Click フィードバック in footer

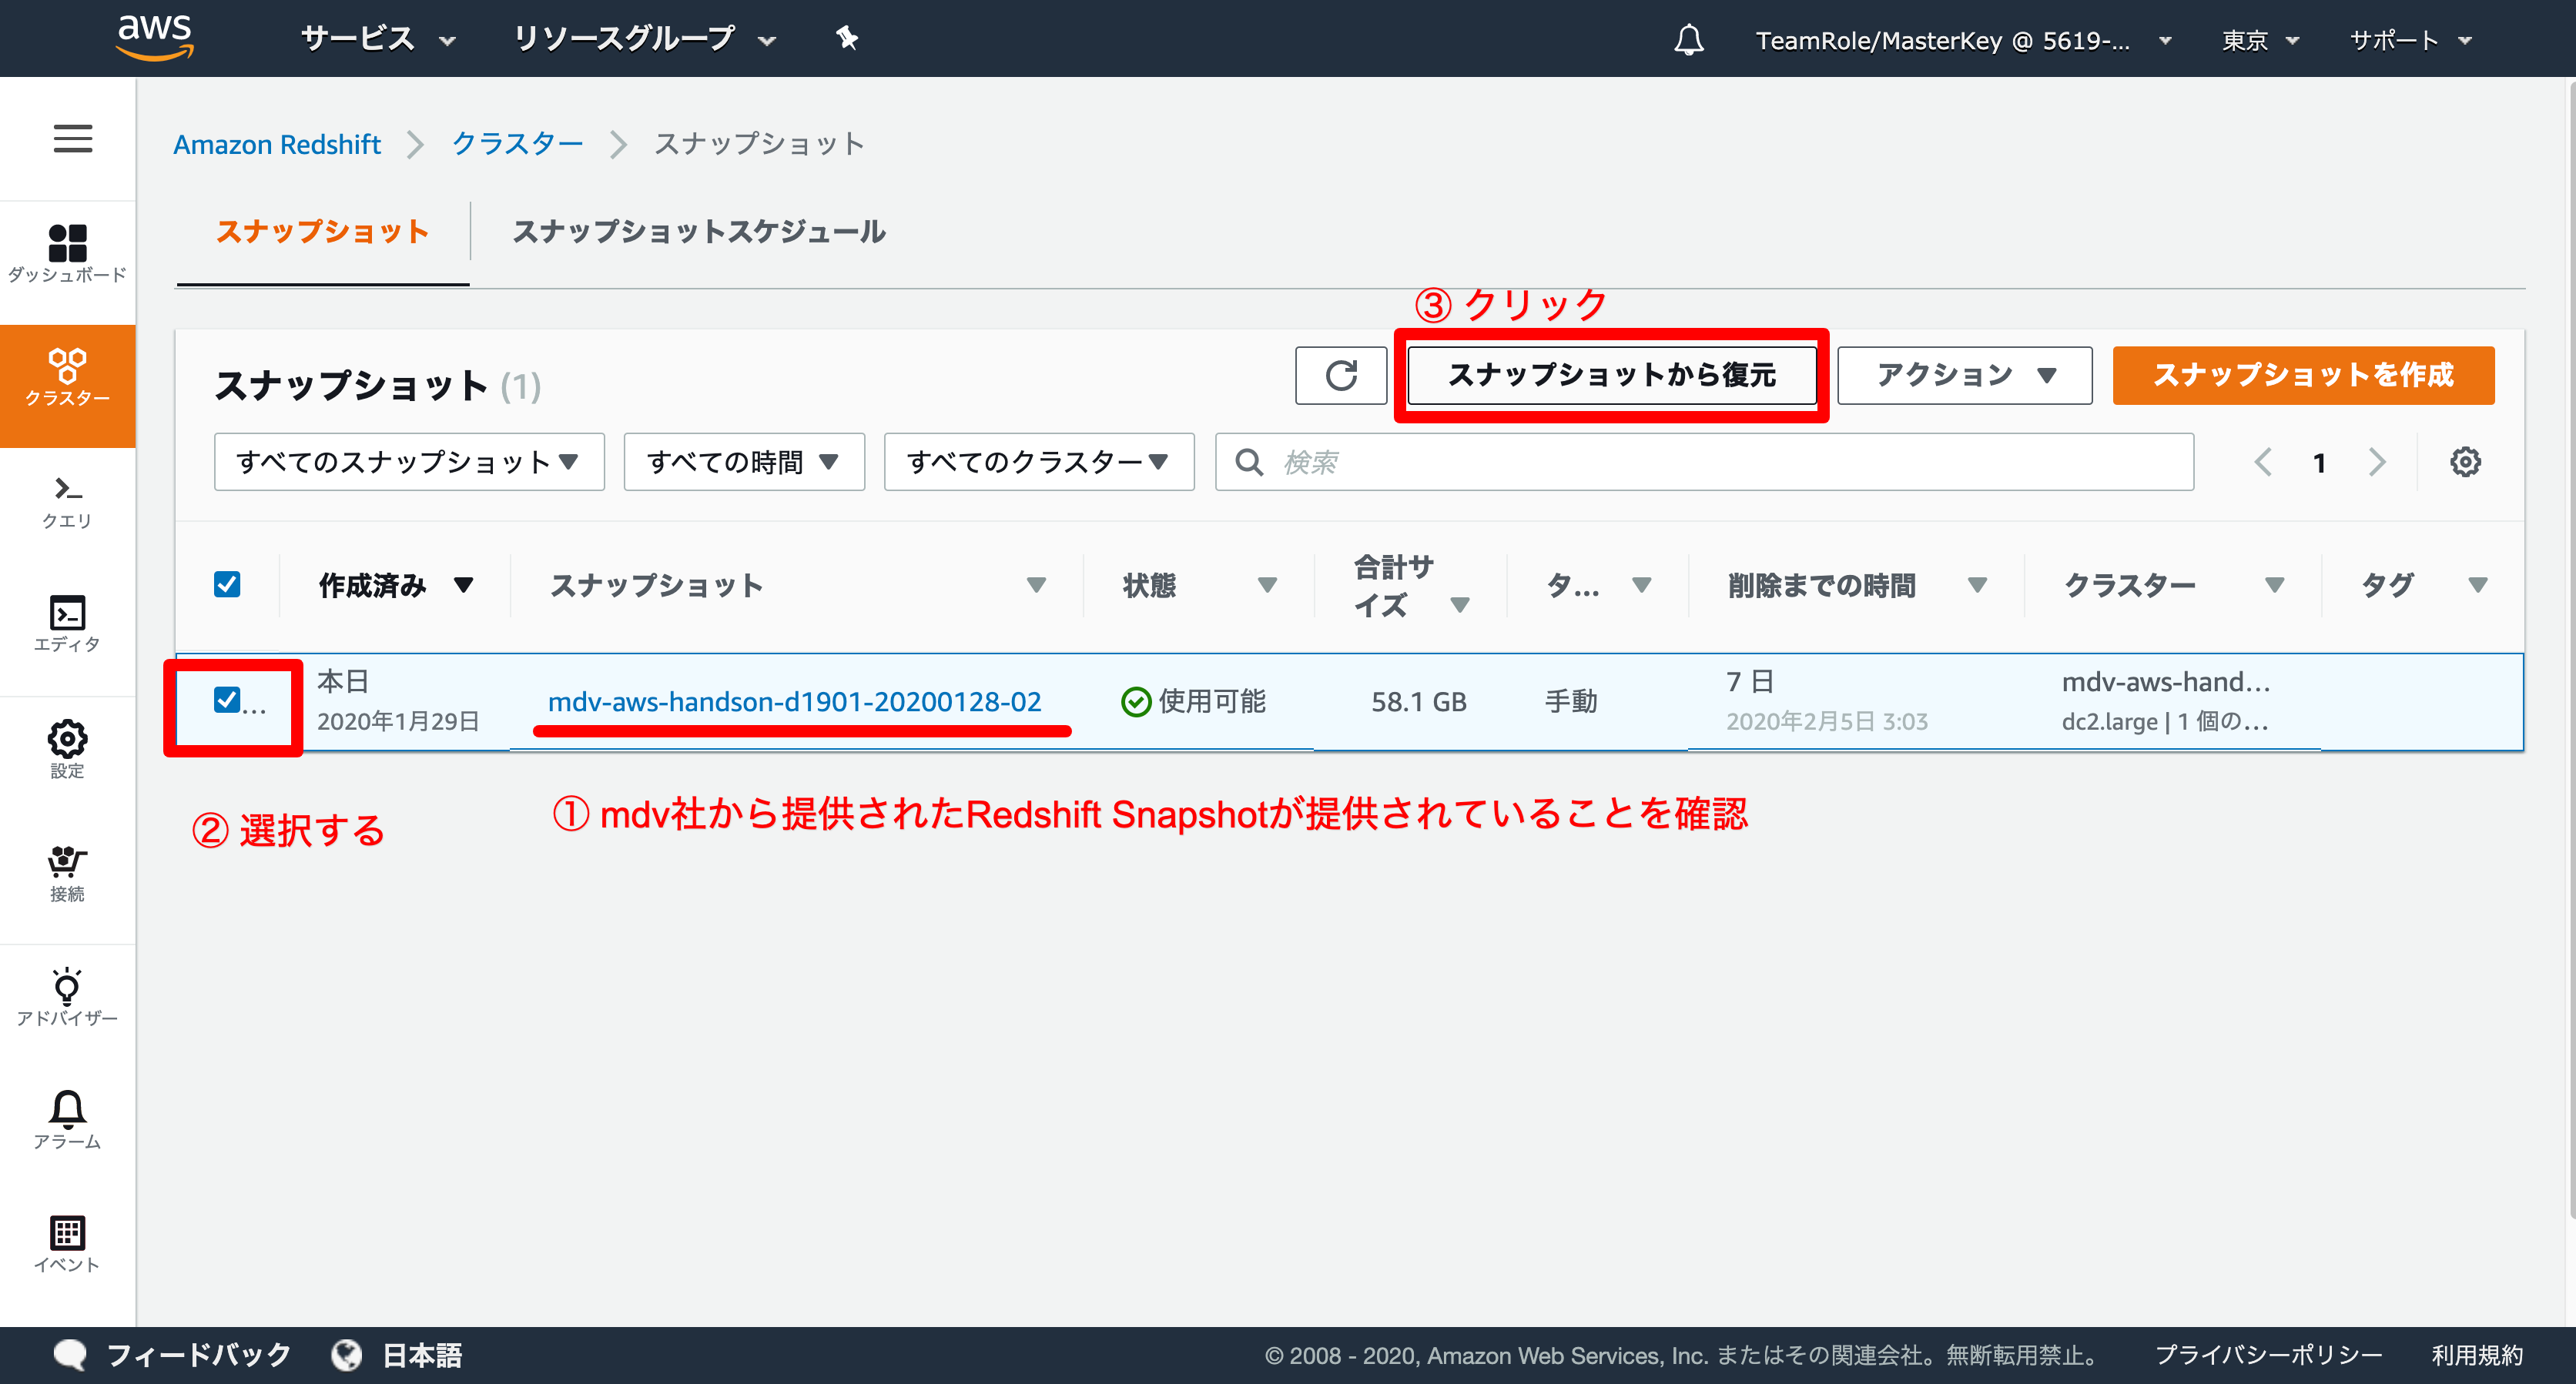pyautogui.click(x=198, y=1355)
